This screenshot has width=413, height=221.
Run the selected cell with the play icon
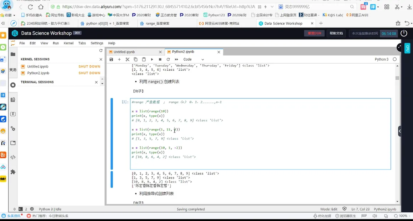point(152,60)
